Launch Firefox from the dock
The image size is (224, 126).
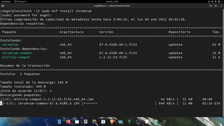pyautogui.click(x=68, y=121)
